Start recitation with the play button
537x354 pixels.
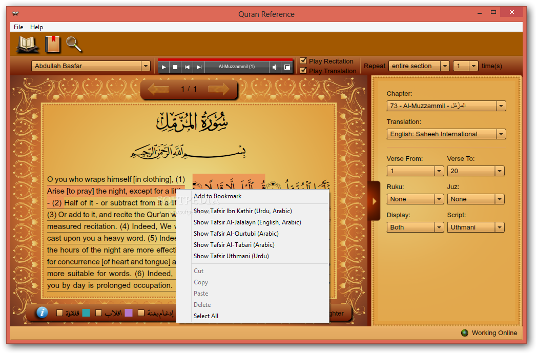pyautogui.click(x=163, y=67)
